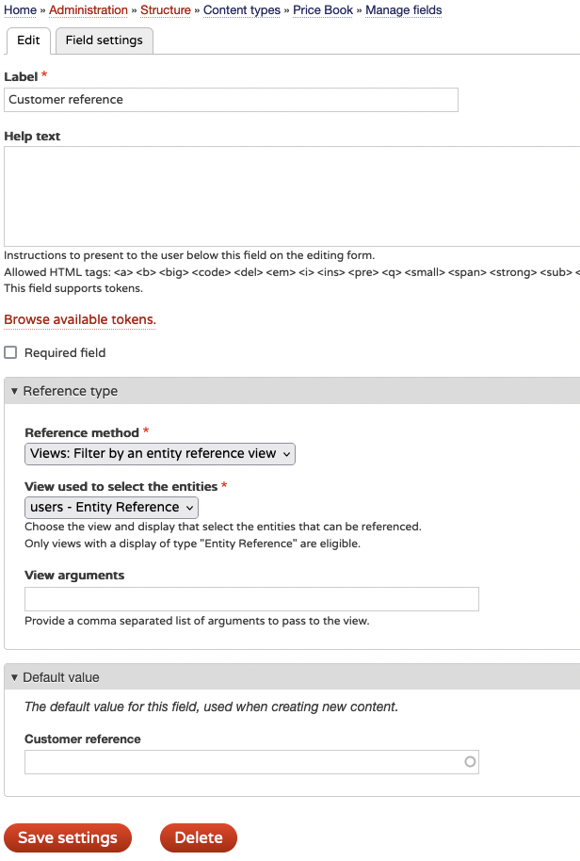The height and width of the screenshot is (861, 580).
Task: Click the Manage fields breadcrumb
Action: coord(403,9)
